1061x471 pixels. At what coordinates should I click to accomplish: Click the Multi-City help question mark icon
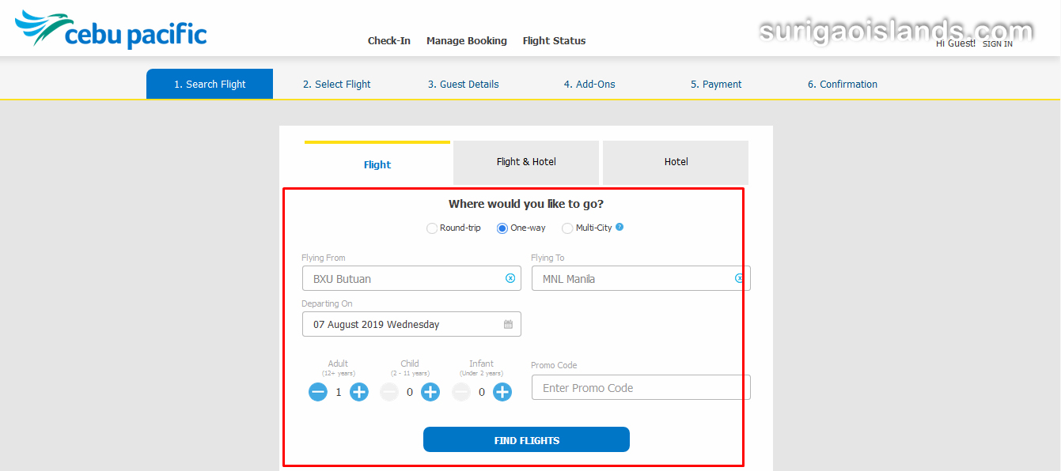[x=620, y=227]
